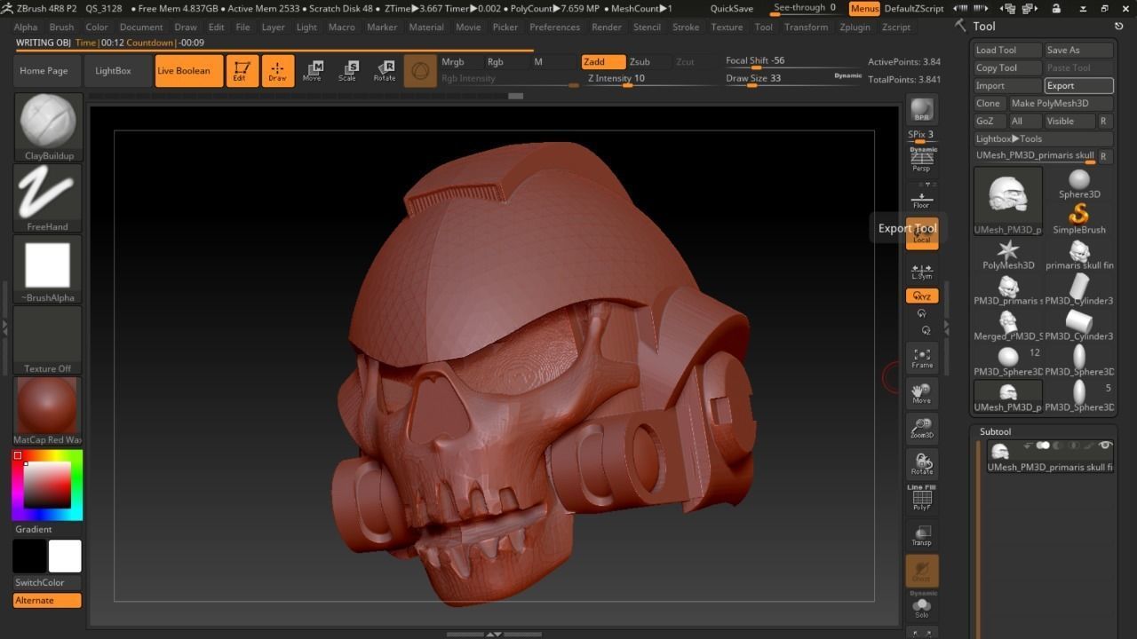
Task: Open the Zplugin menu
Action: [x=855, y=27]
